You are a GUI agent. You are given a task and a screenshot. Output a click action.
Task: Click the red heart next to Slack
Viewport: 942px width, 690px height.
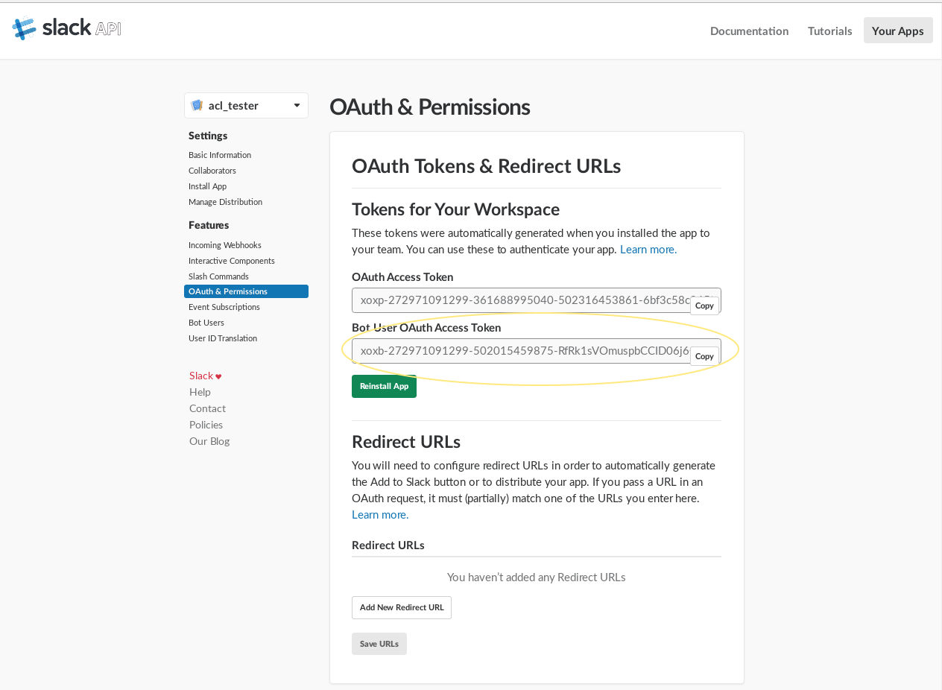coord(218,376)
